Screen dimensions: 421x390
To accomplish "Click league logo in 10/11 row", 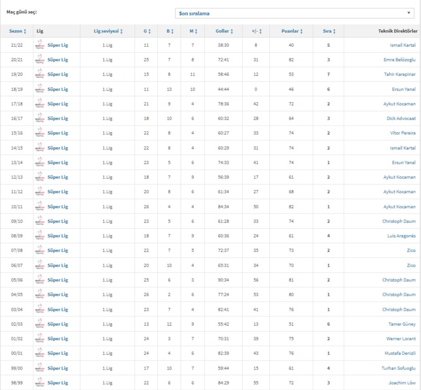I will click(40, 207).
